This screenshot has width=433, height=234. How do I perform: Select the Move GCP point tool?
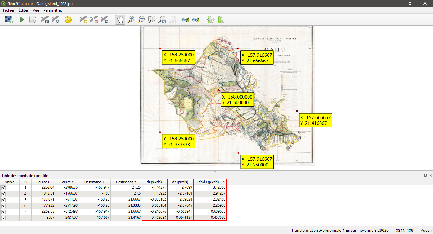click(x=105, y=20)
